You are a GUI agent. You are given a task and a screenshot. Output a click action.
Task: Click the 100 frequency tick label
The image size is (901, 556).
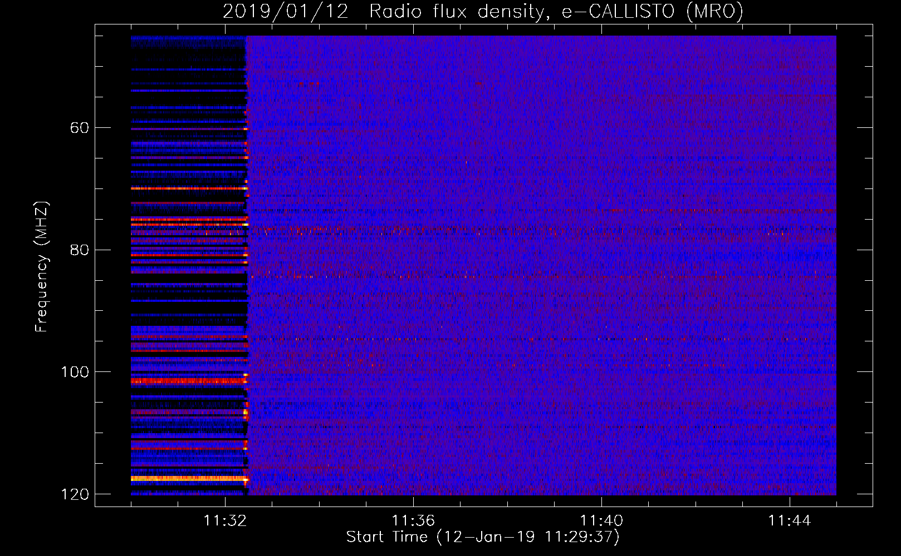click(x=75, y=372)
